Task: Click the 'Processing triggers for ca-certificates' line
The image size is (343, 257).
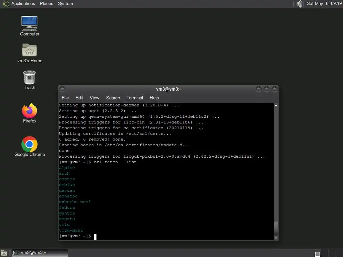Action: pyautogui.click(x=131, y=128)
